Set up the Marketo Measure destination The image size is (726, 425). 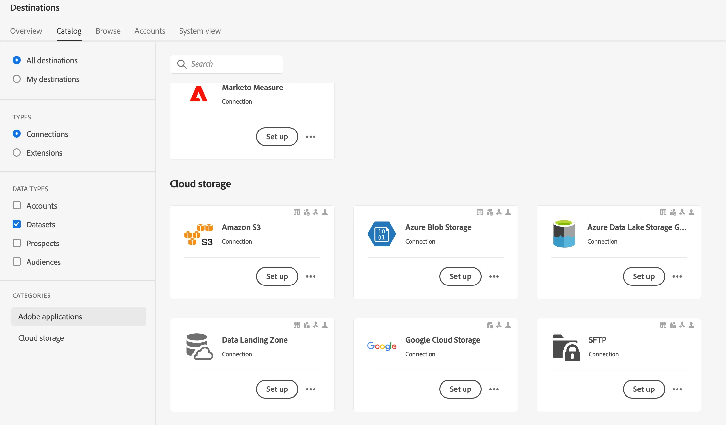coord(277,137)
